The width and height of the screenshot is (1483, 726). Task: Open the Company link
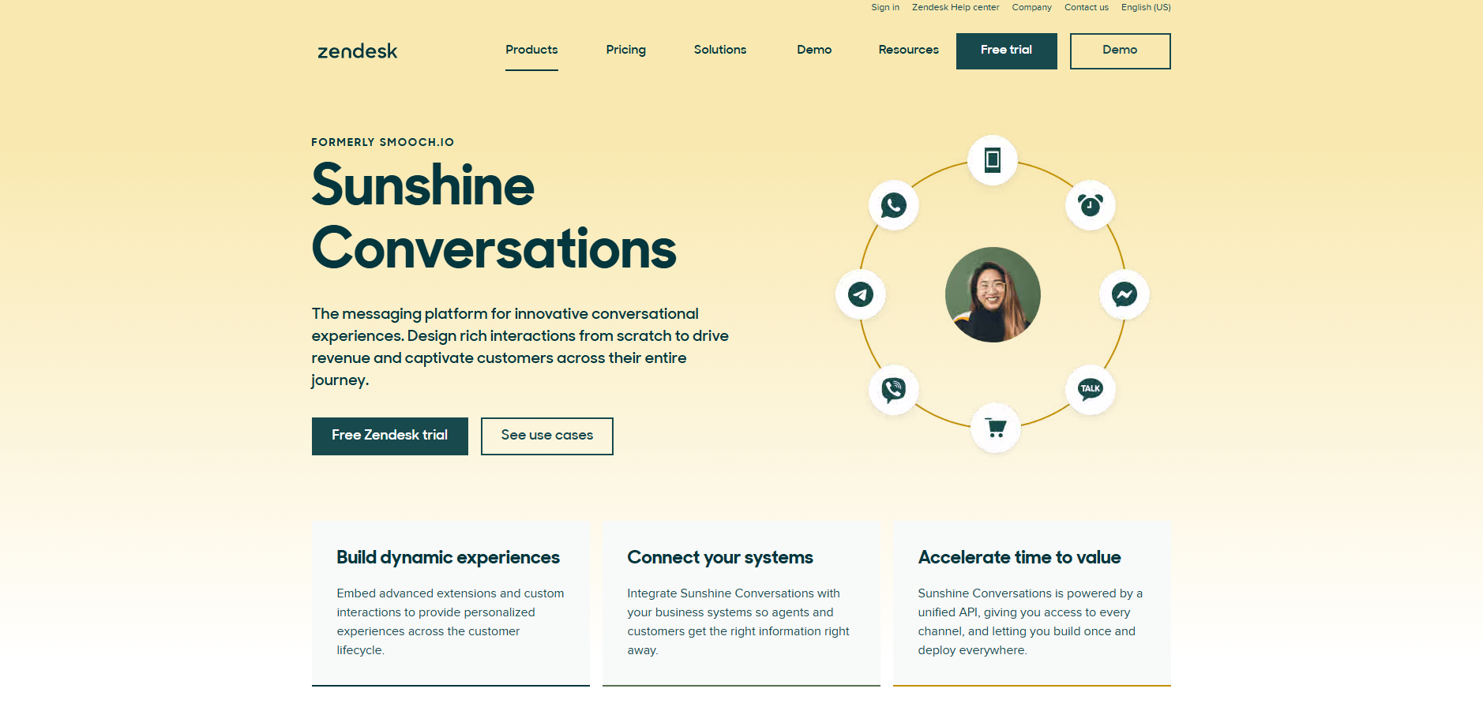(x=1032, y=7)
